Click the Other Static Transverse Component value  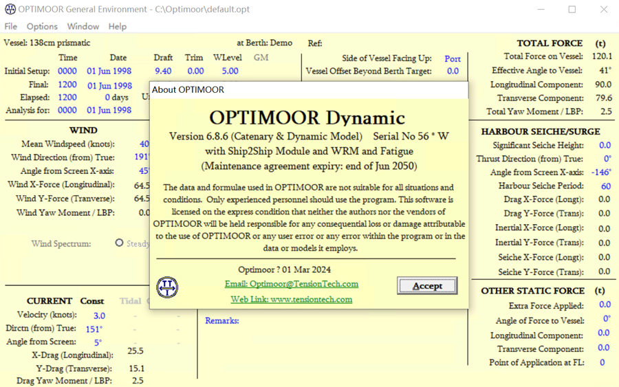click(x=604, y=348)
